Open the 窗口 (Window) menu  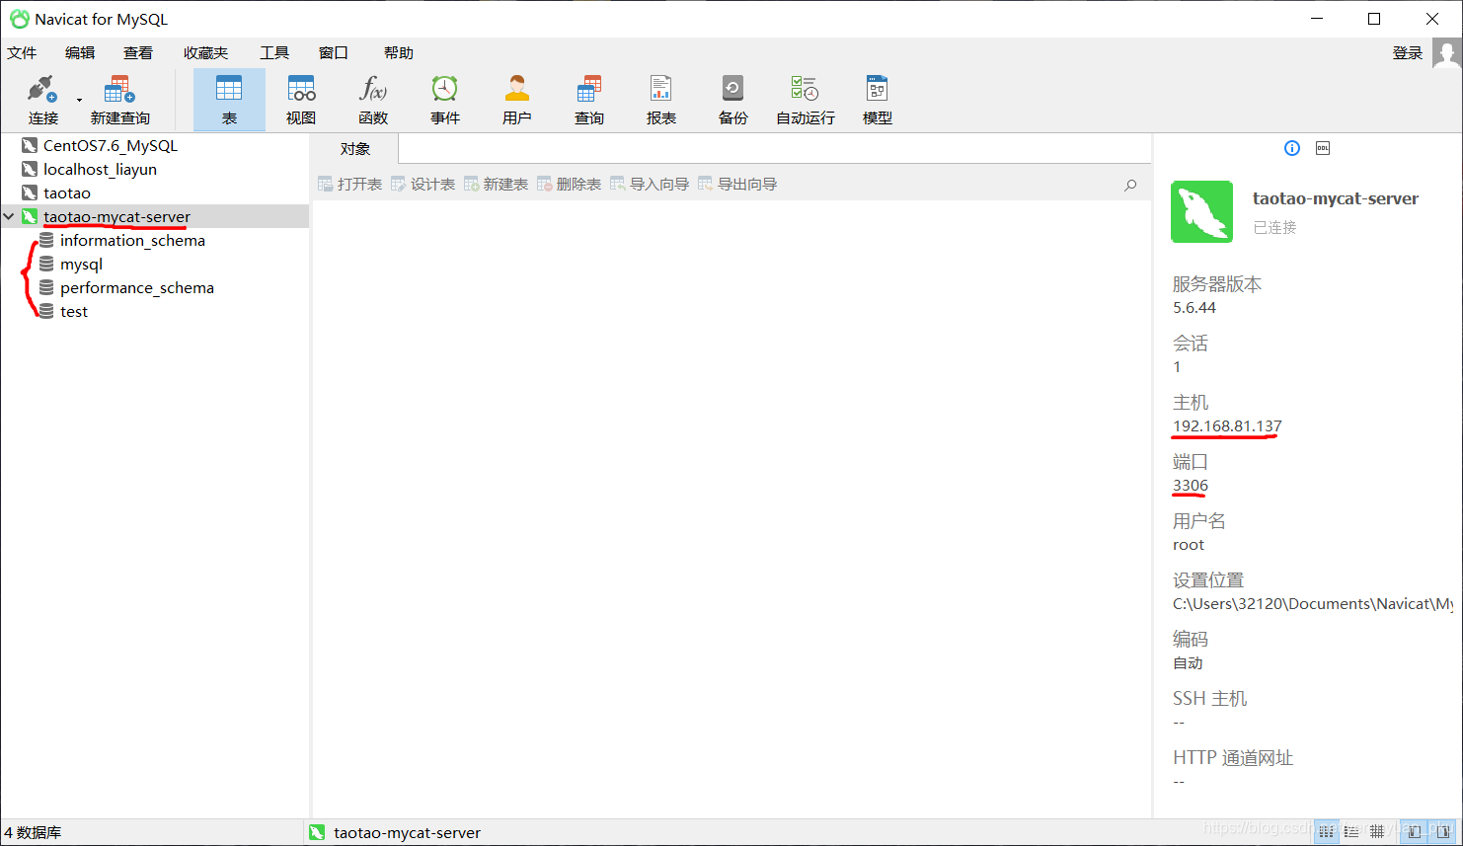pos(334,53)
